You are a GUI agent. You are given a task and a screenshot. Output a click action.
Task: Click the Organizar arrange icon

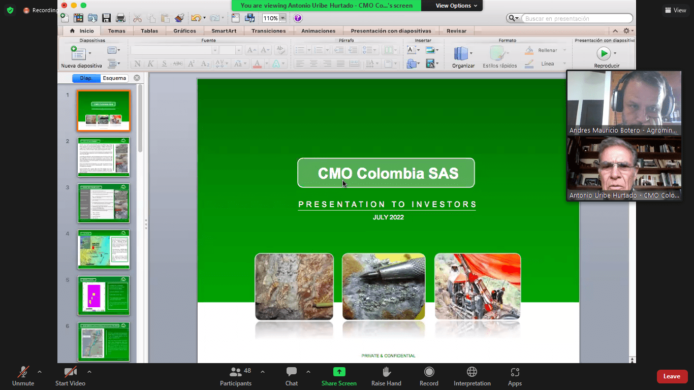point(461,53)
